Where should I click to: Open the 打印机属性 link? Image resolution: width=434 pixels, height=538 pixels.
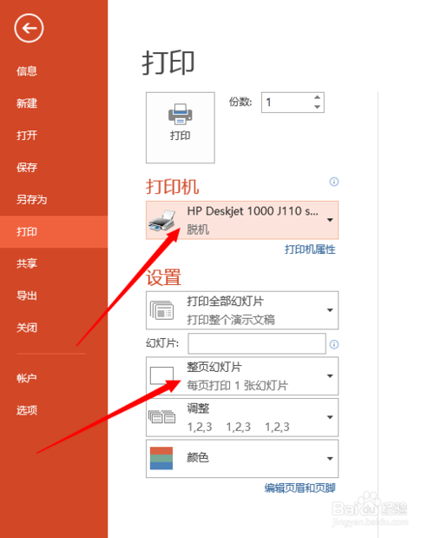(x=310, y=249)
